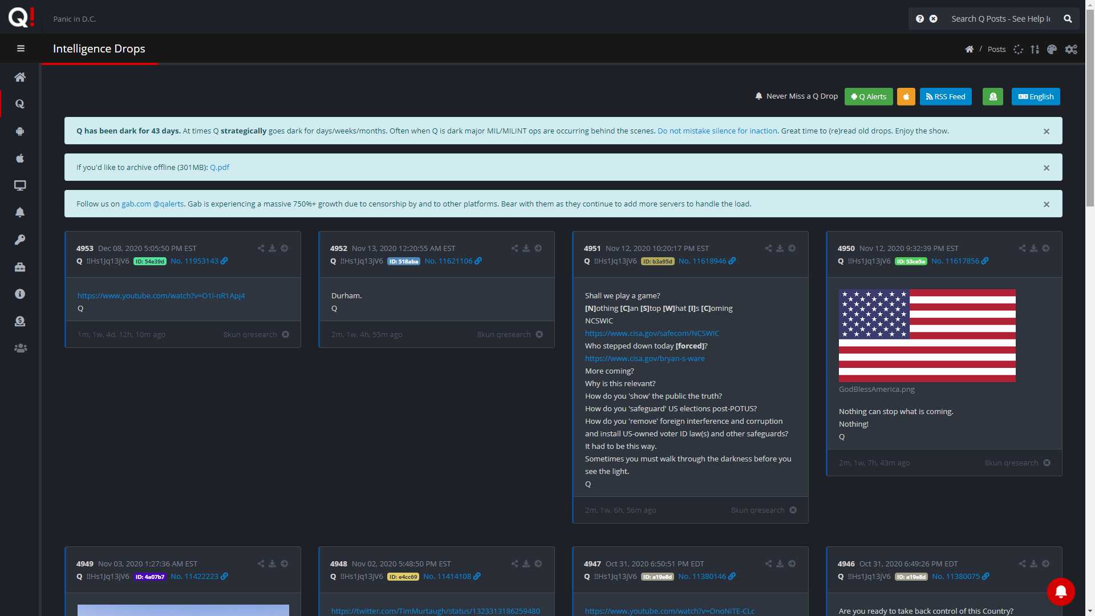This screenshot has width=1095, height=616.
Task: Click the info circle sidebar icon
Action: tap(20, 294)
